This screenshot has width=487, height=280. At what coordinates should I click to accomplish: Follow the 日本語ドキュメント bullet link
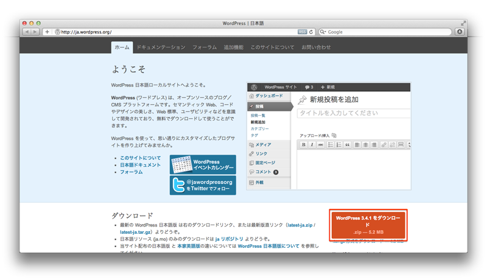[x=141, y=165]
